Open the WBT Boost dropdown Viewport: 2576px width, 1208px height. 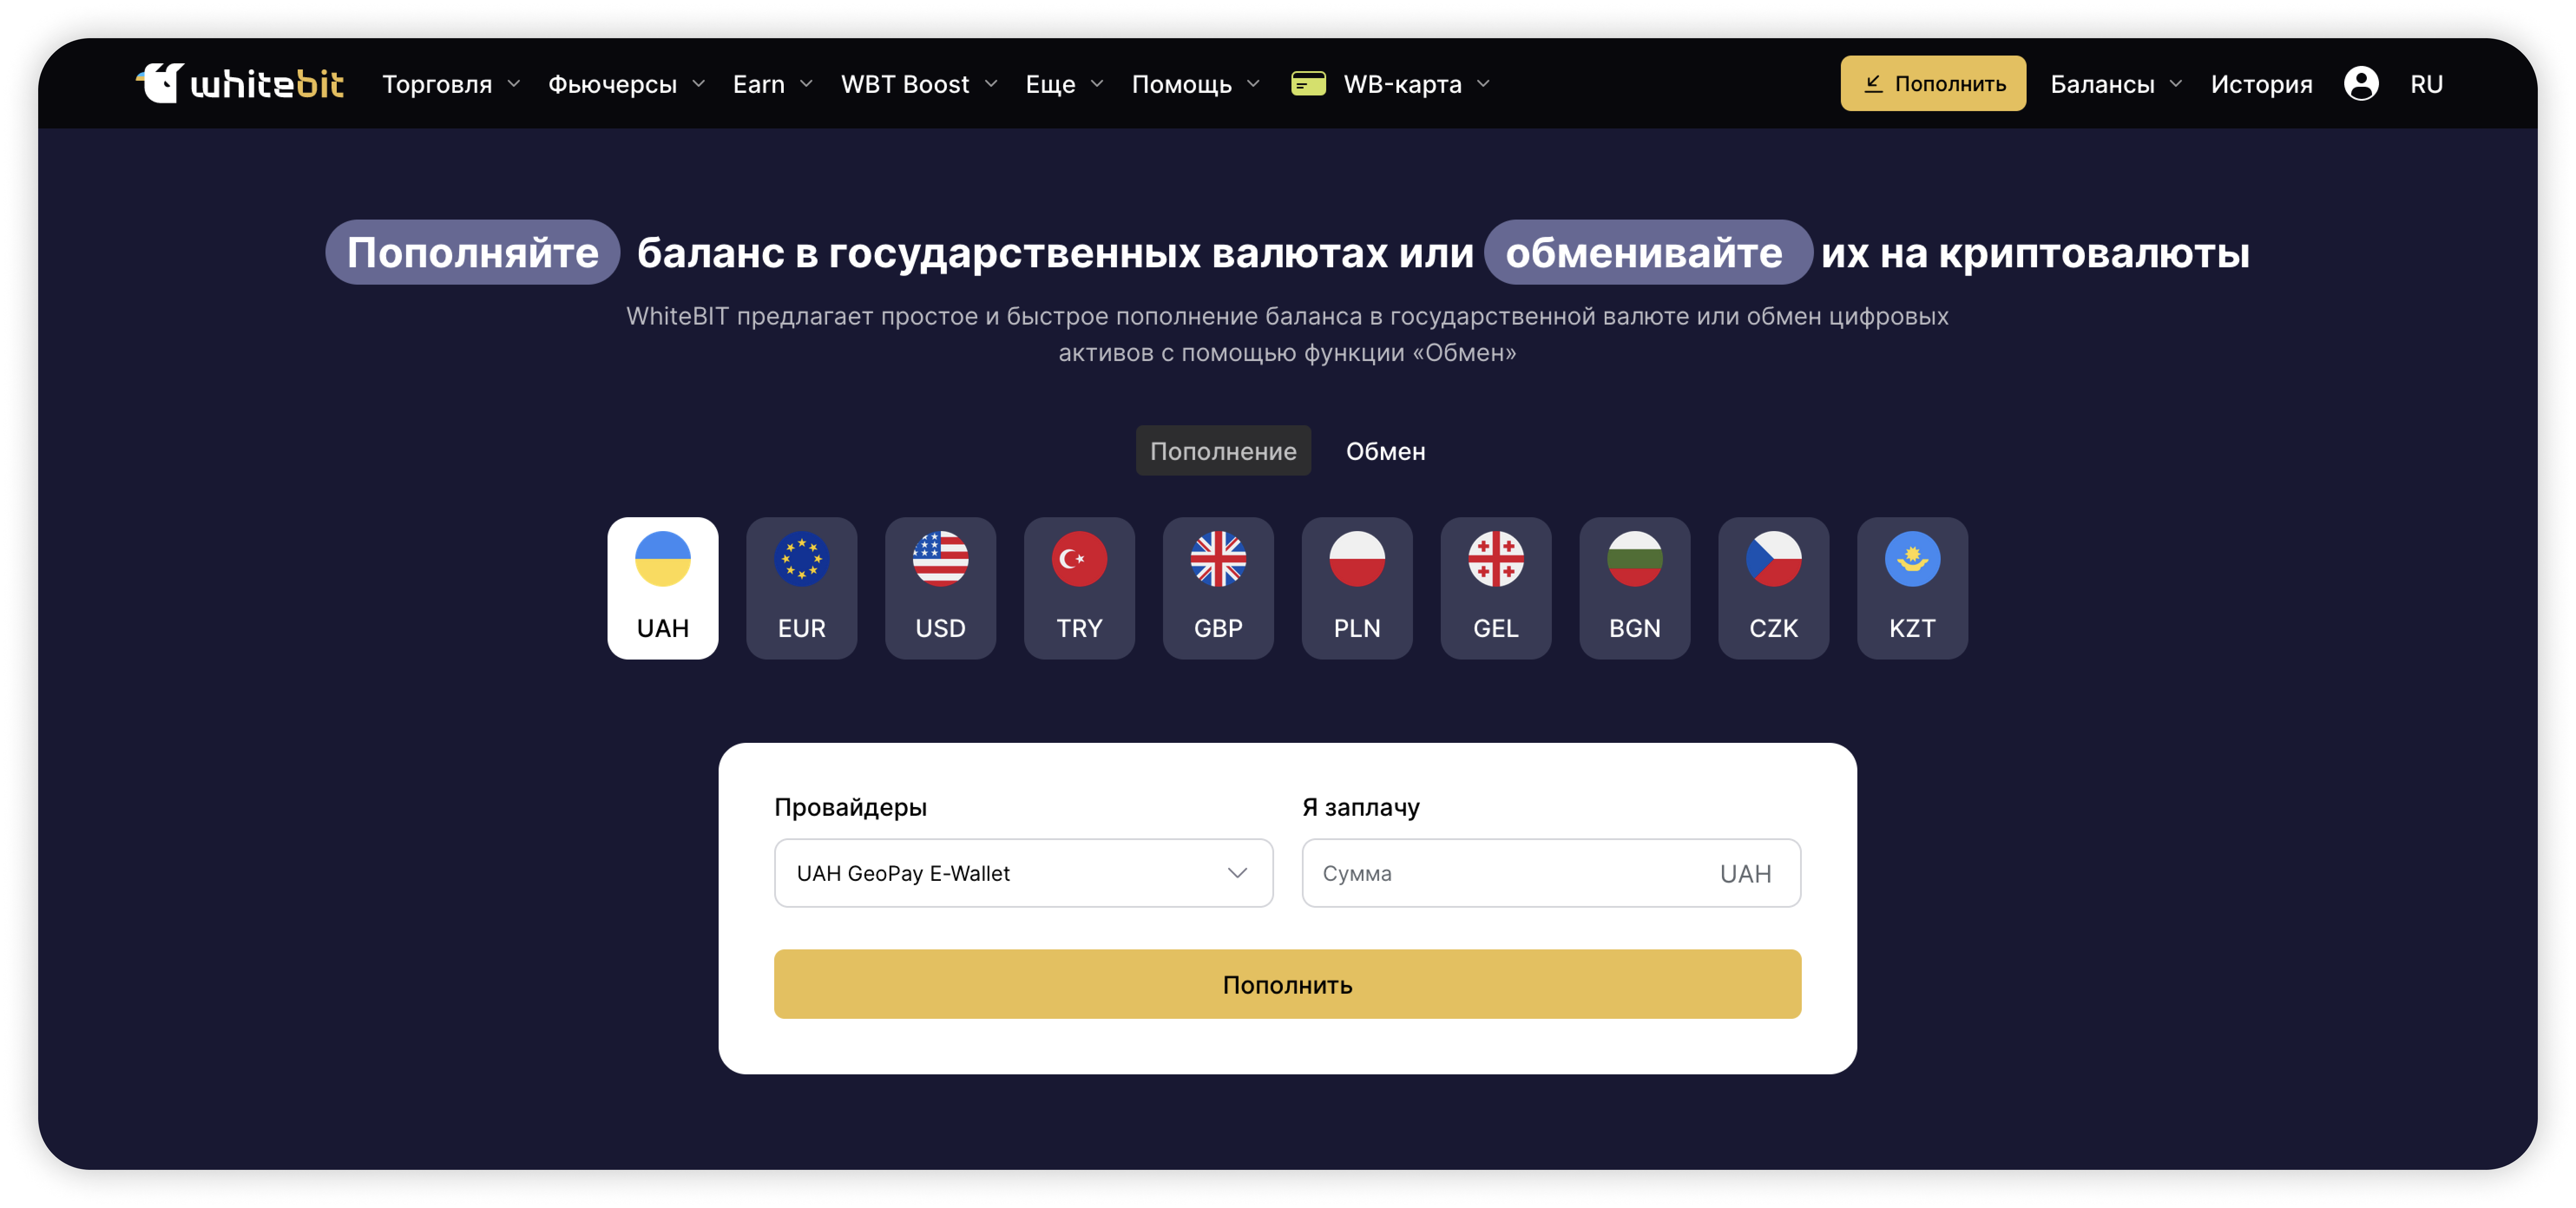tap(919, 84)
